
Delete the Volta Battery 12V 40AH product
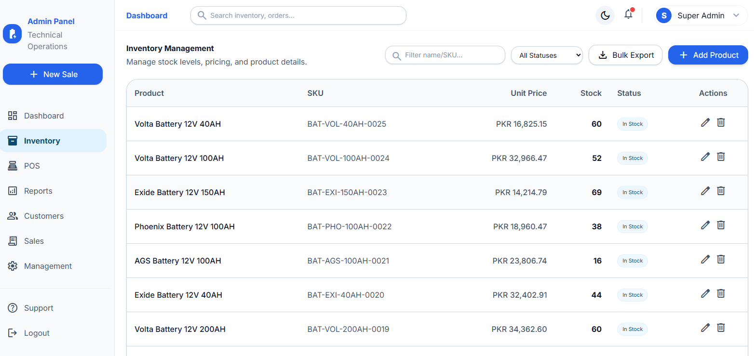(721, 122)
